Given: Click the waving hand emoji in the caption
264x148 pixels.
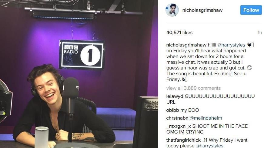Looking at the screenshot, I should coord(249,45).
